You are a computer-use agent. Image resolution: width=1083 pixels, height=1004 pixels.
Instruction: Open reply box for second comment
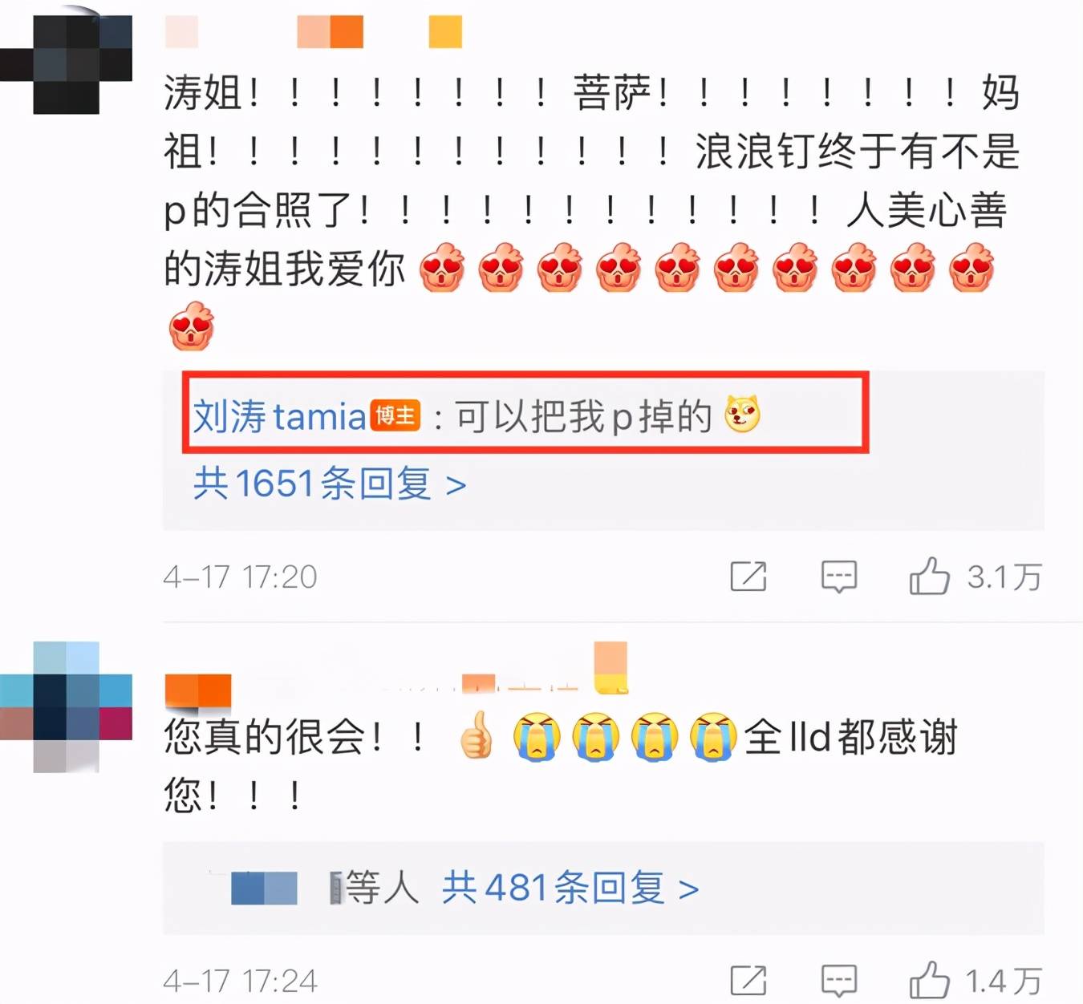point(839,981)
